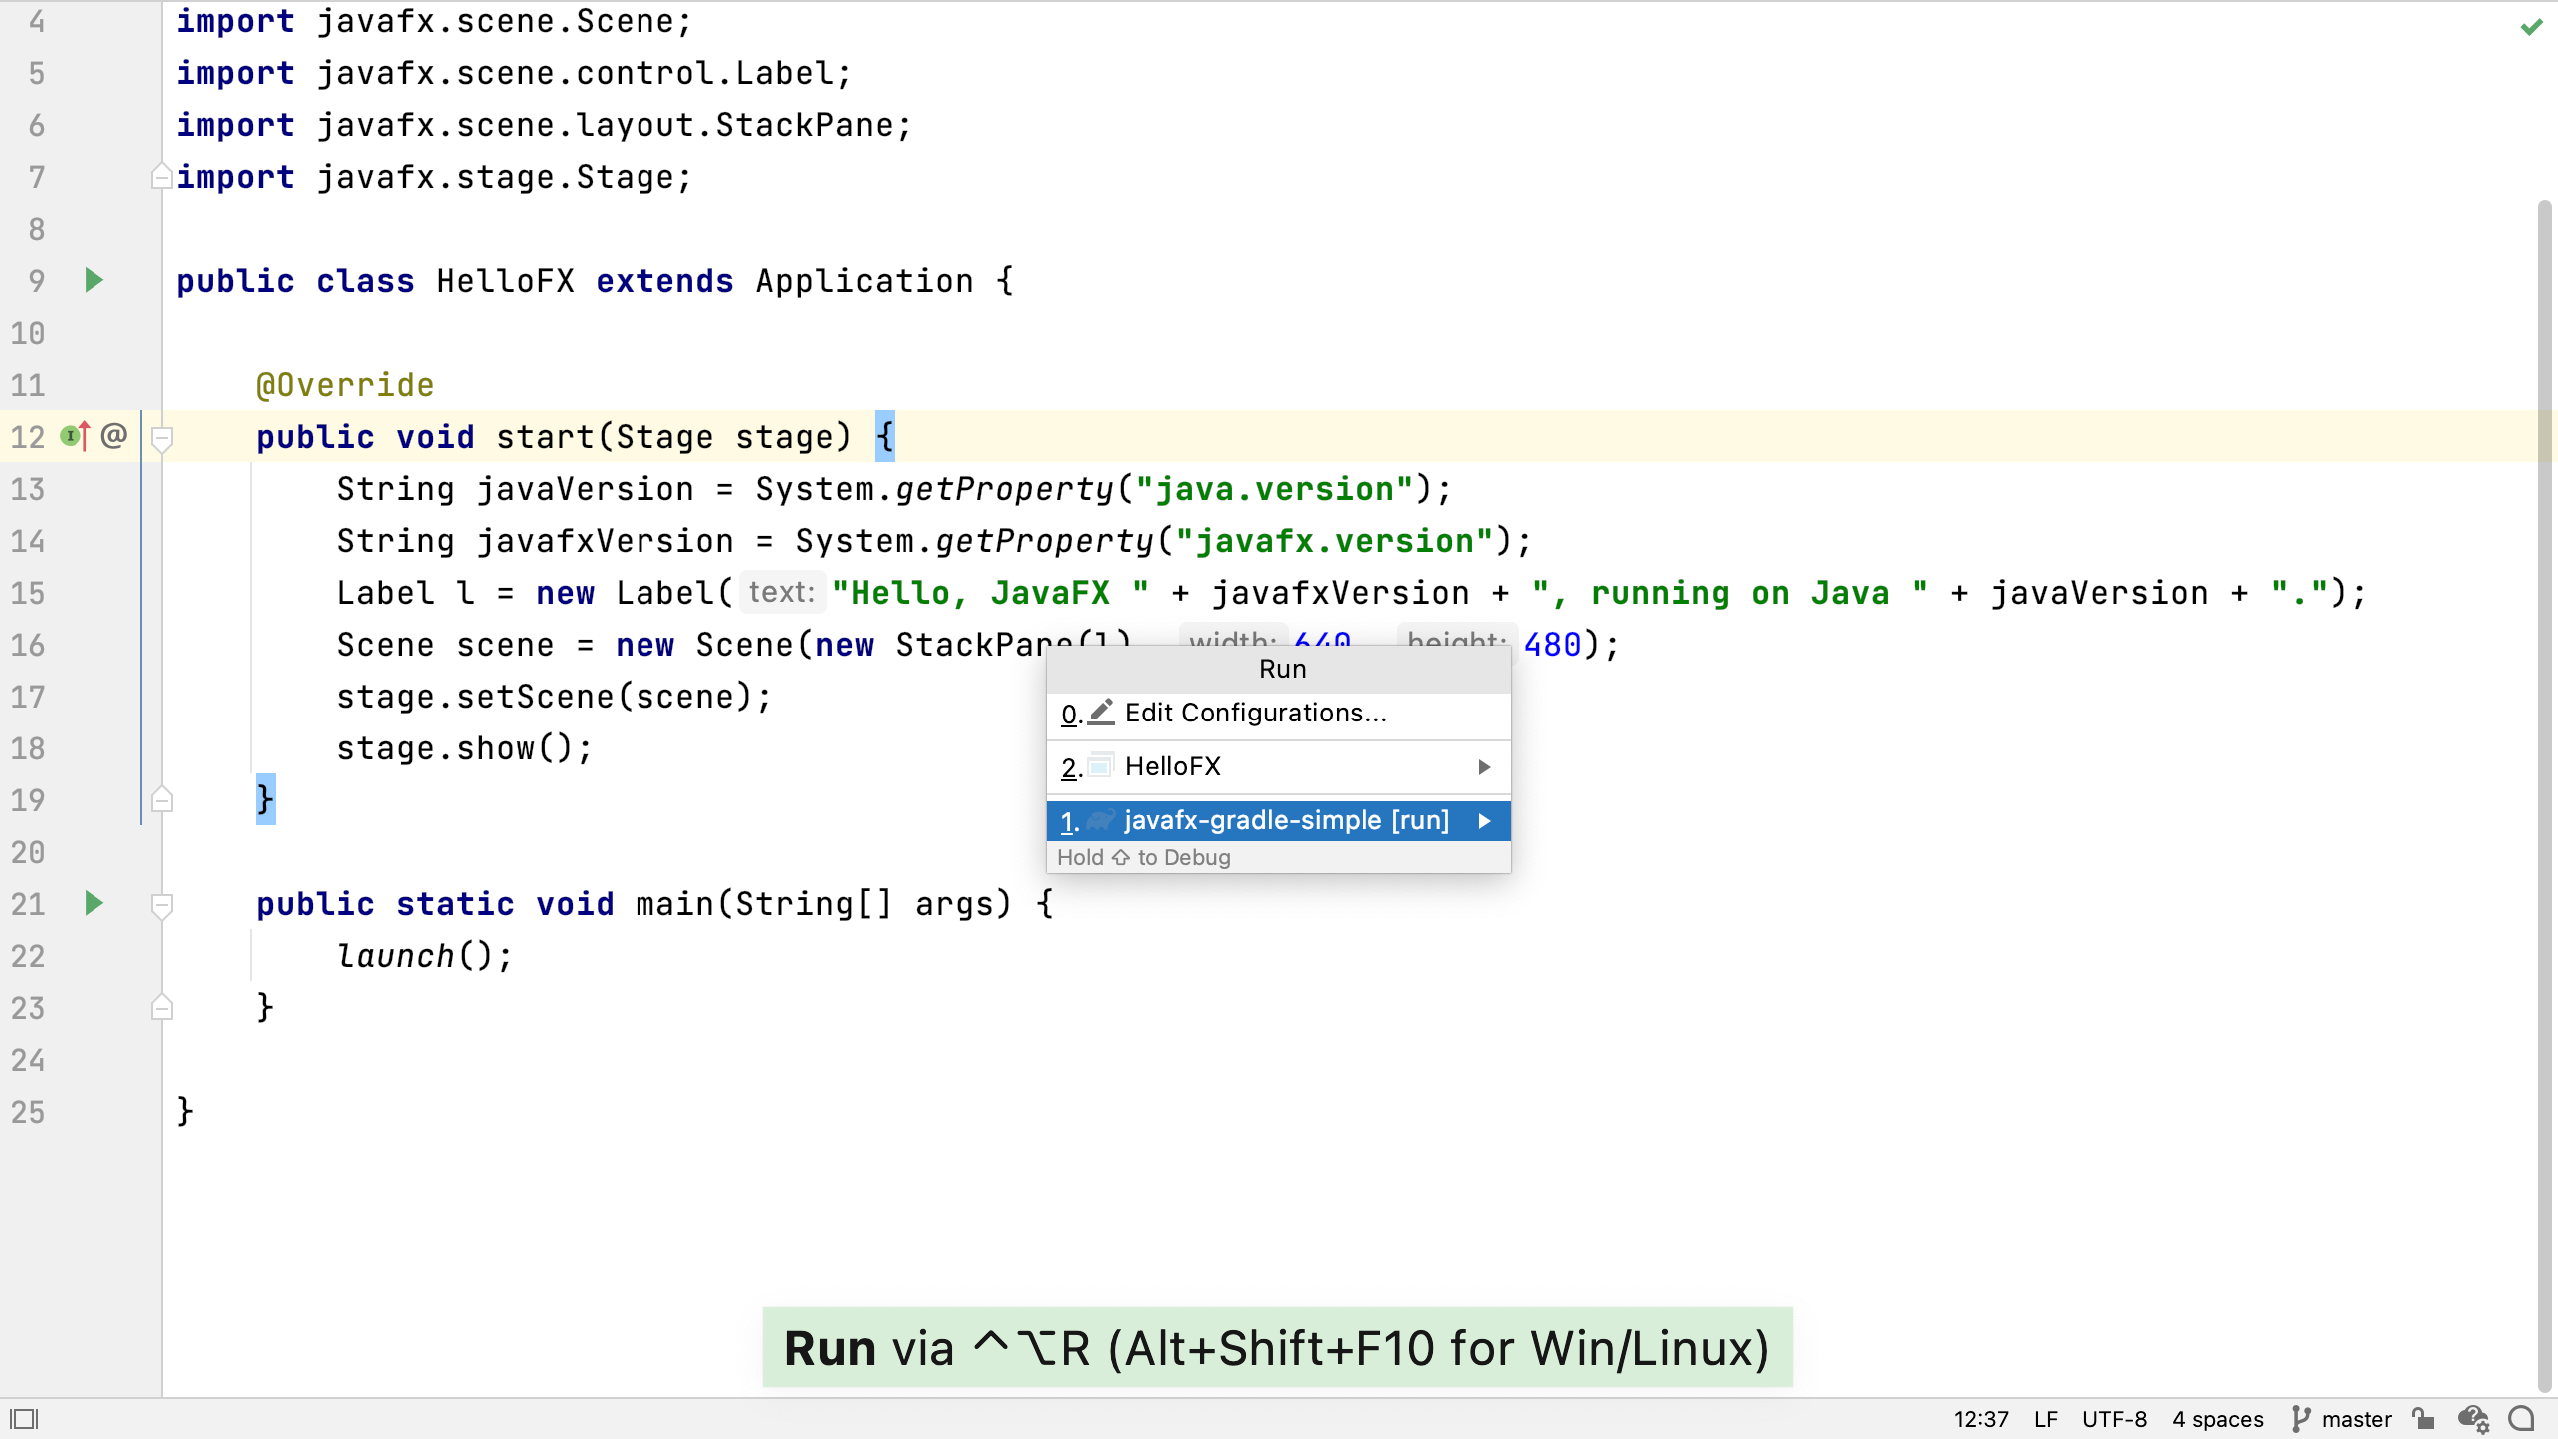Click the ", running on Java " string literal
Screen dimensions: 2558x1439
[x=1730, y=593]
